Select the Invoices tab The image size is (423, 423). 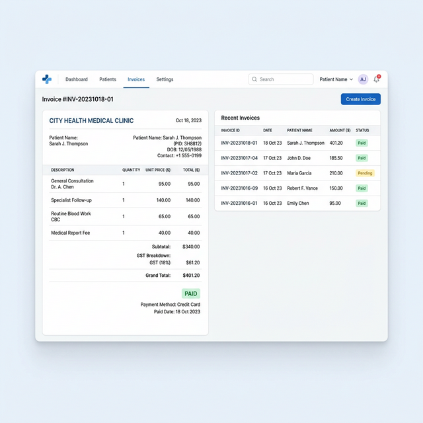(x=136, y=79)
